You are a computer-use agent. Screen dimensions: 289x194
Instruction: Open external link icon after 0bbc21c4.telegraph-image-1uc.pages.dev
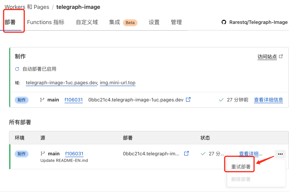pyautogui.click(x=188, y=100)
